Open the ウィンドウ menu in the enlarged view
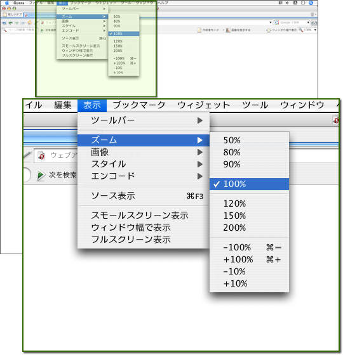The height and width of the screenshot is (355, 343). click(x=302, y=105)
